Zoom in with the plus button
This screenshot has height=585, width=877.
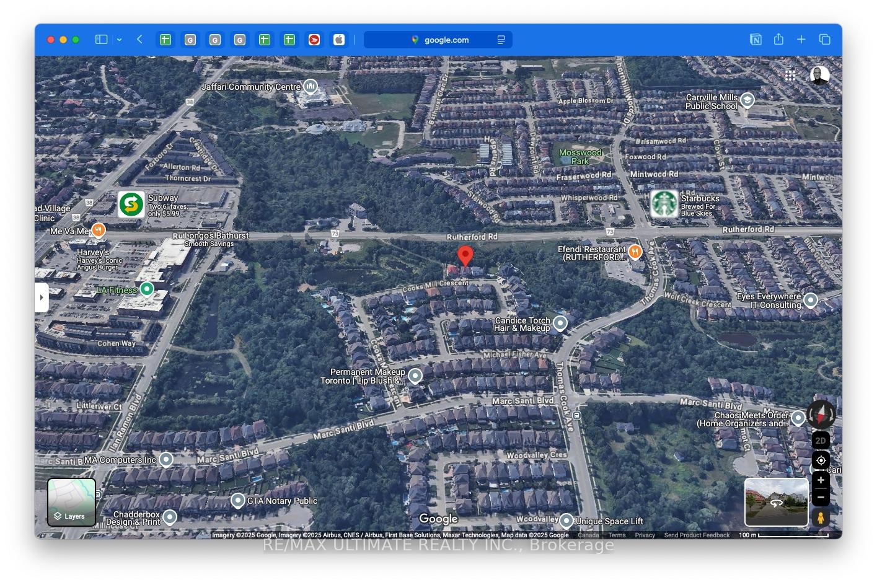[821, 480]
